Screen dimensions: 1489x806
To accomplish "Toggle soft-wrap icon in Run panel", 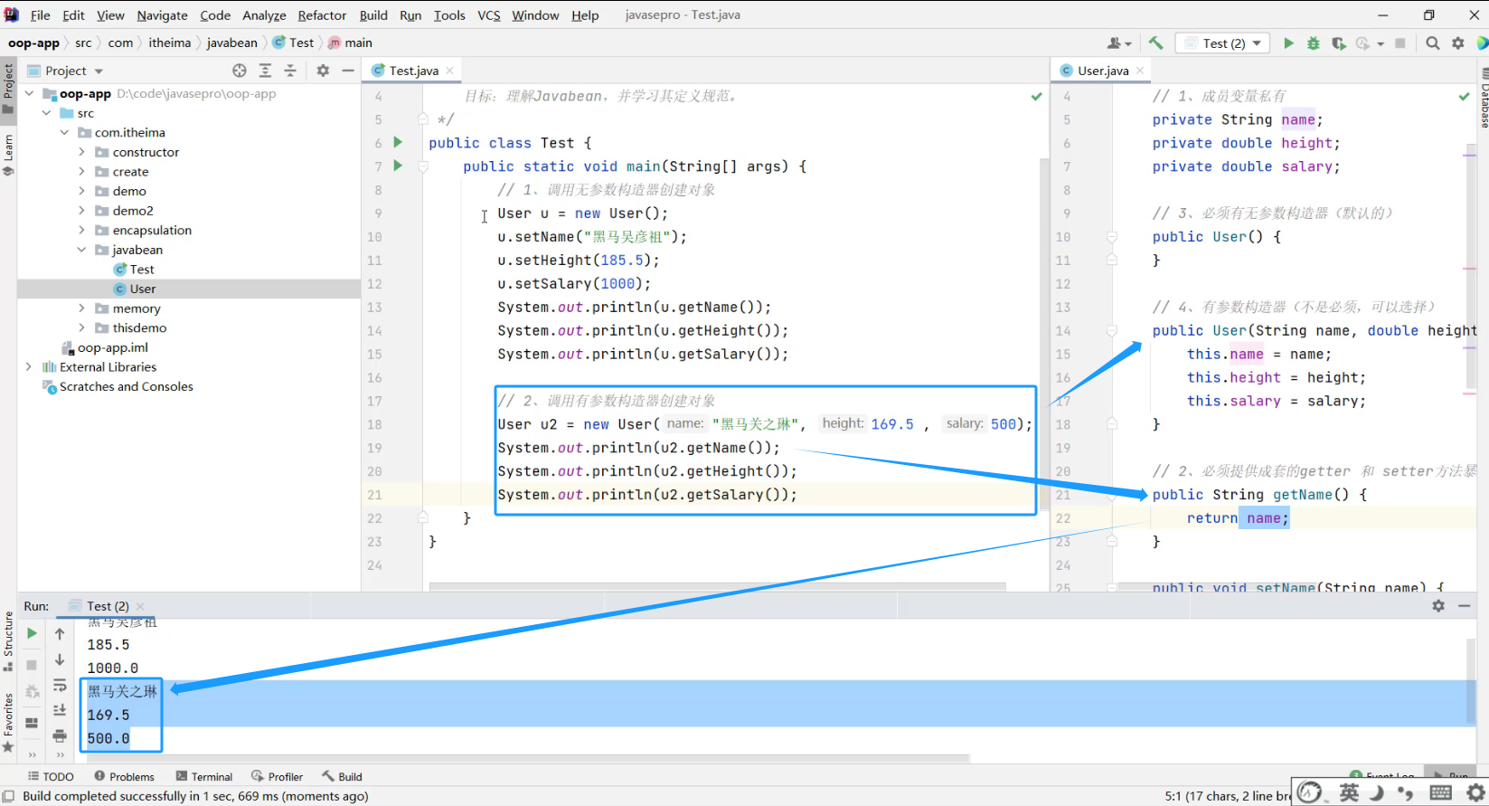I will coord(60,685).
